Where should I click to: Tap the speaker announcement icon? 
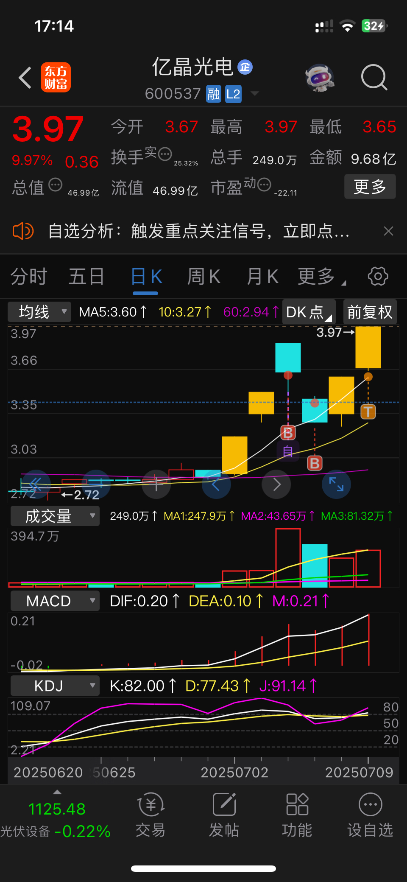coord(23,231)
